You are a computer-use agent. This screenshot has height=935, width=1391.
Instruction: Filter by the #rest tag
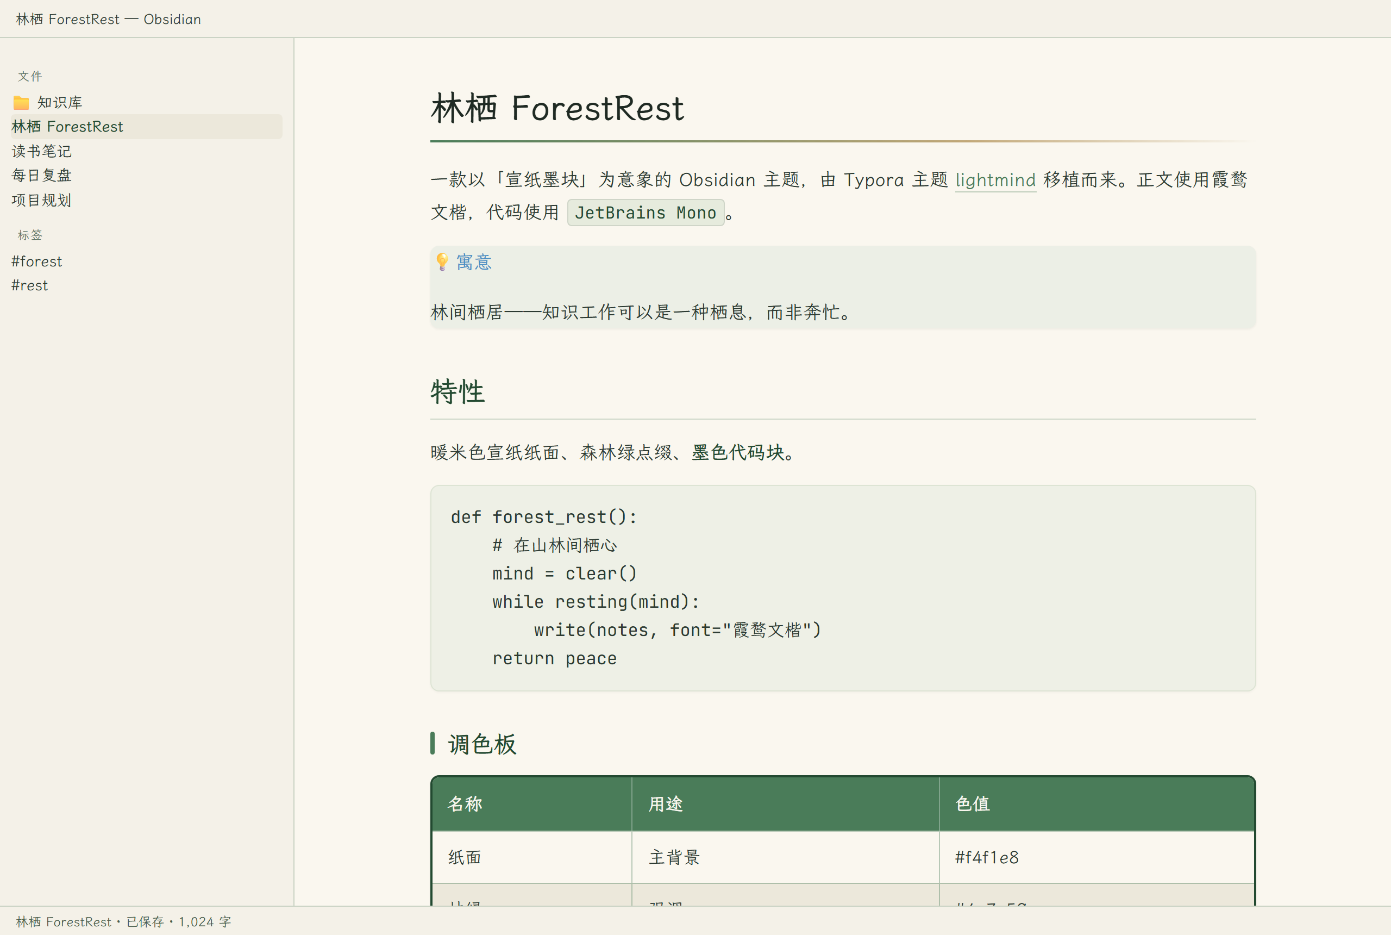30,285
